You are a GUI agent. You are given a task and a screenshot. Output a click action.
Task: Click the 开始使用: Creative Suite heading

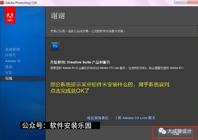(x=80, y=62)
